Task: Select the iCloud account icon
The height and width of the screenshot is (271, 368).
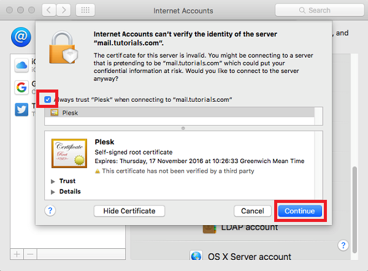Action: 21,65
